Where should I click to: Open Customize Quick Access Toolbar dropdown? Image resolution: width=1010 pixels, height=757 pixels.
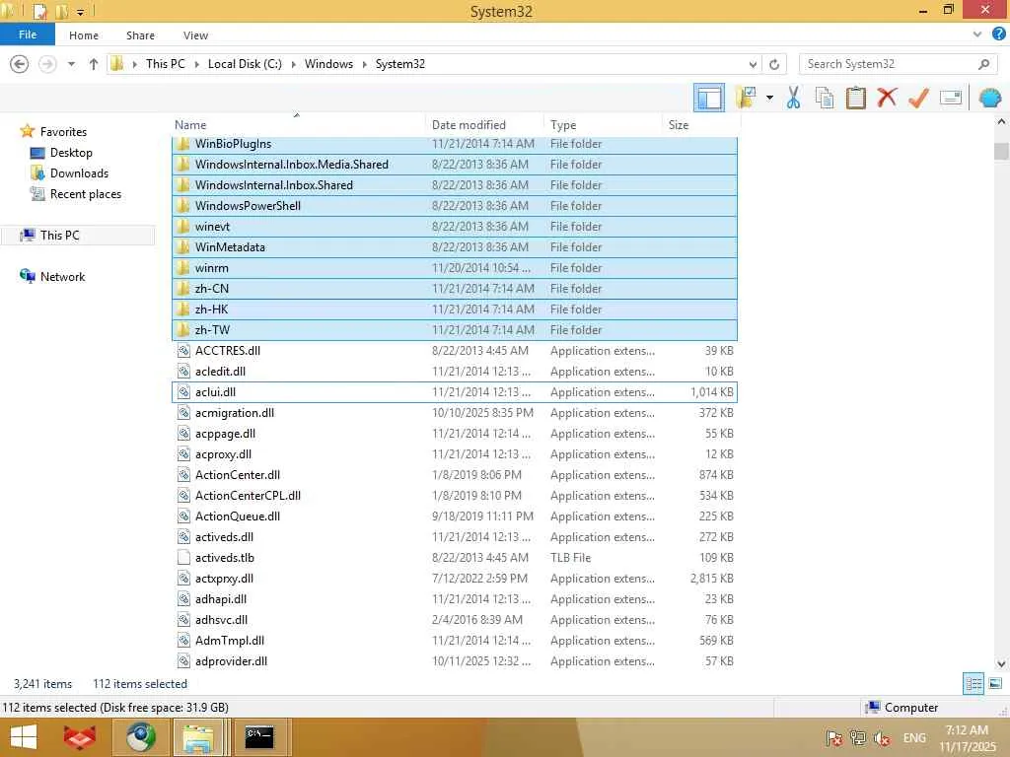(81, 12)
